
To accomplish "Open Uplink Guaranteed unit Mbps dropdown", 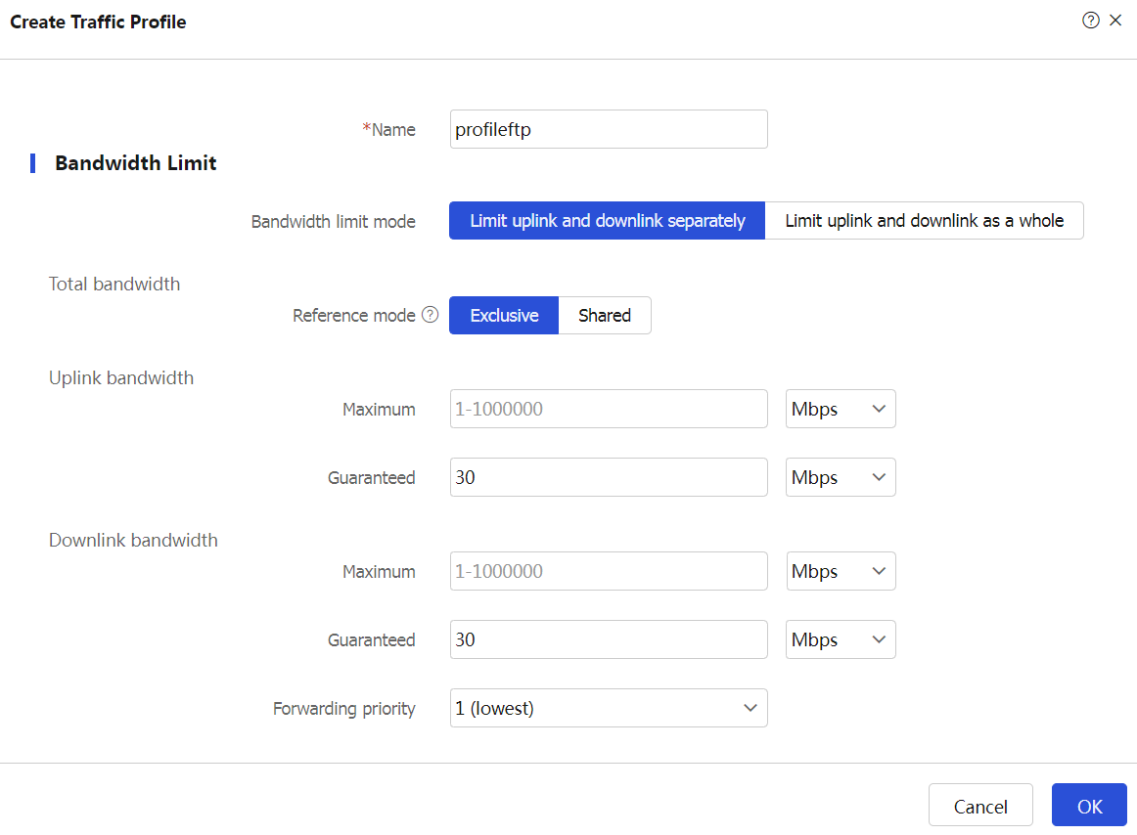I will (x=841, y=477).
